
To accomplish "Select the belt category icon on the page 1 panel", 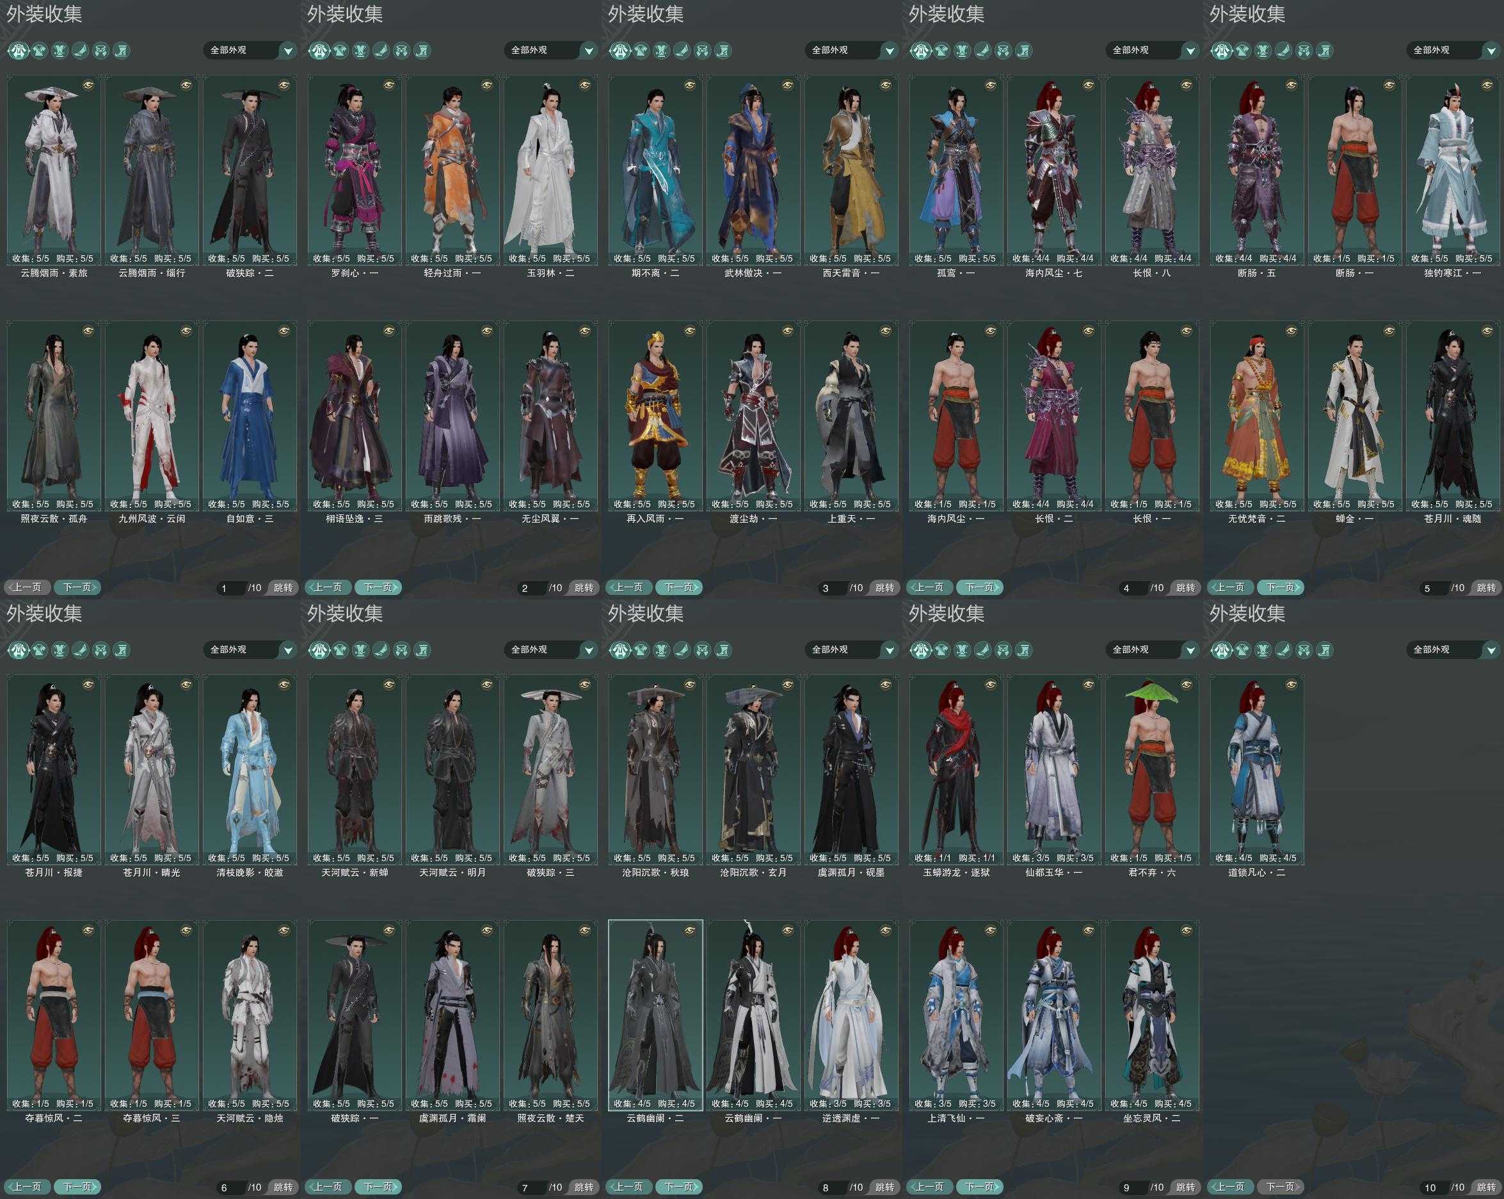I will (101, 51).
